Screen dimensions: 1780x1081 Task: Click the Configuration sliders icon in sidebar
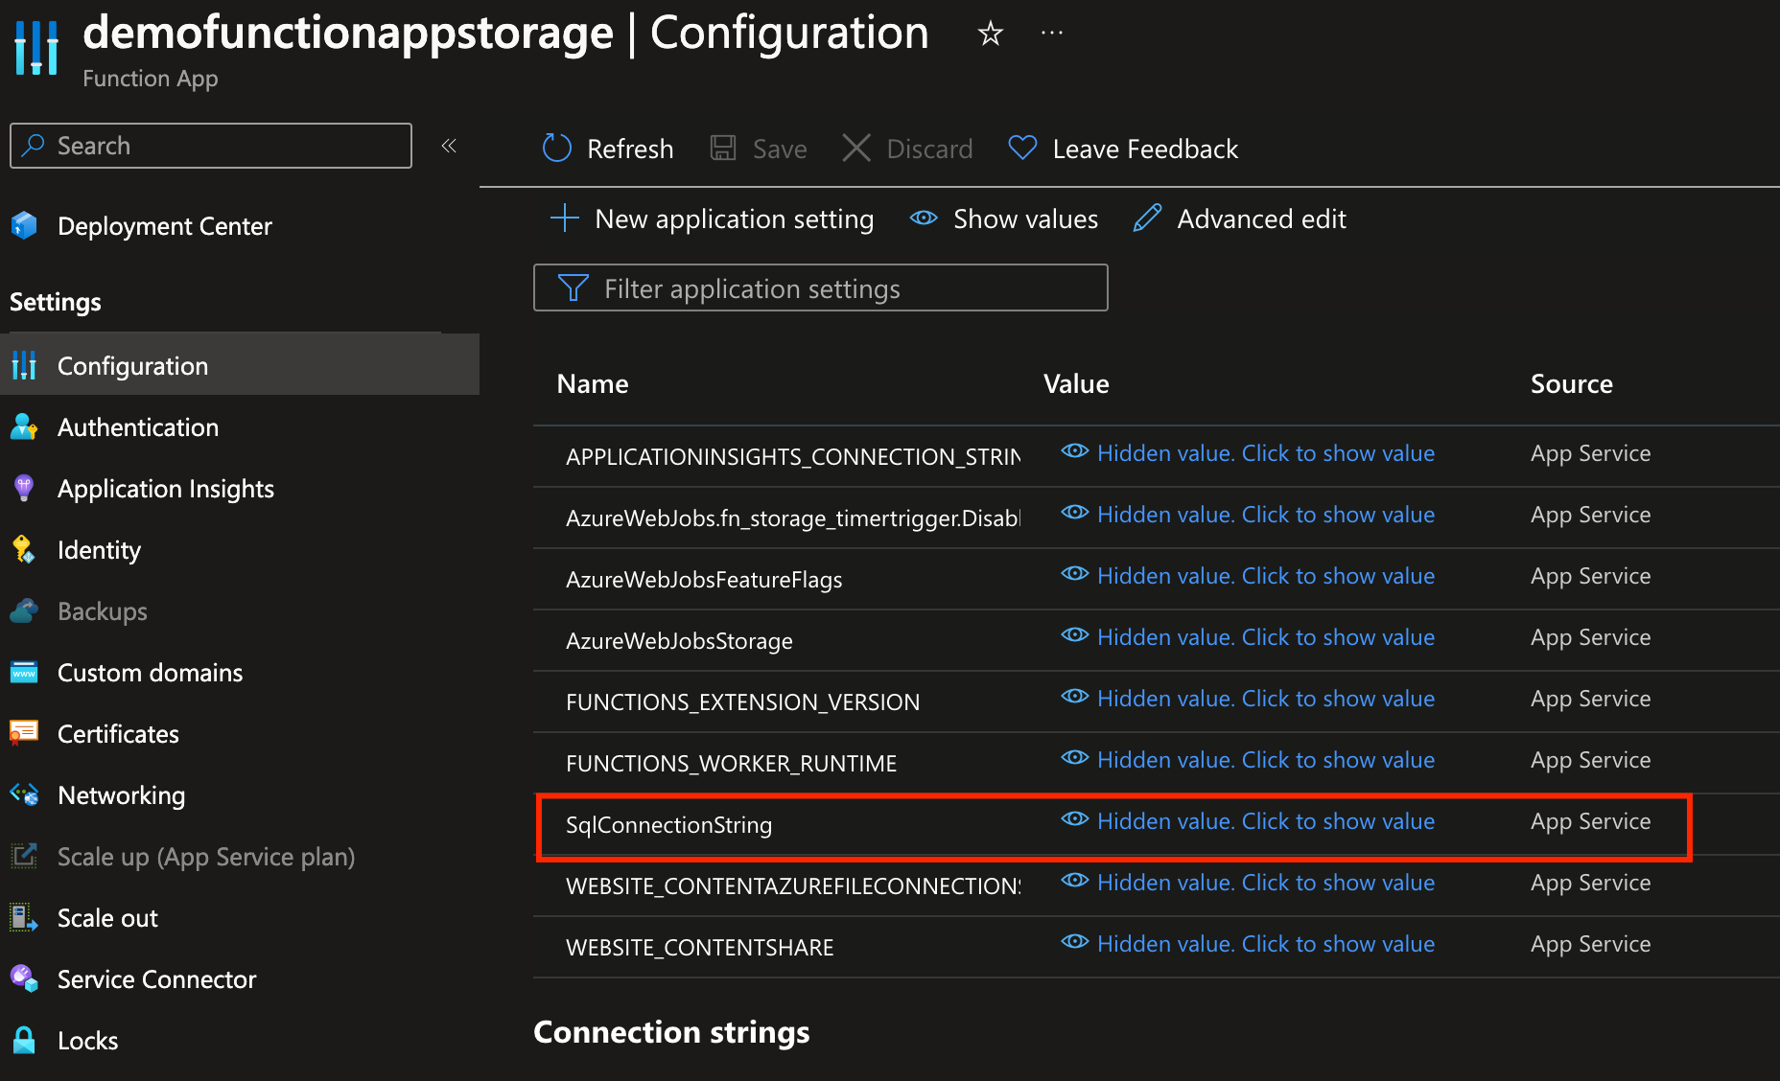pyautogui.click(x=24, y=365)
